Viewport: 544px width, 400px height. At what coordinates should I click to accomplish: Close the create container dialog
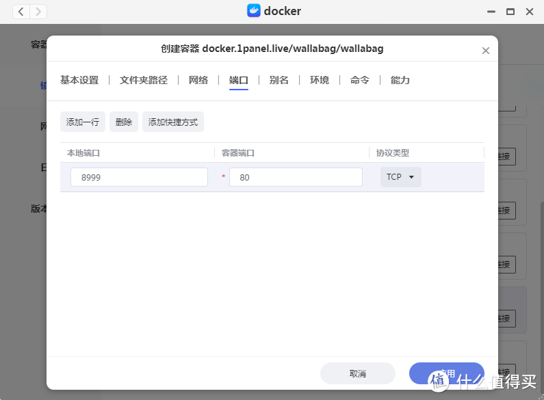[486, 51]
